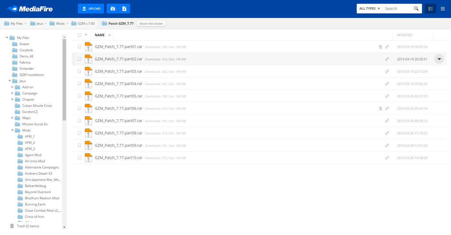Expand the Chapter tree folder
451x235 pixels.
coord(12,99)
